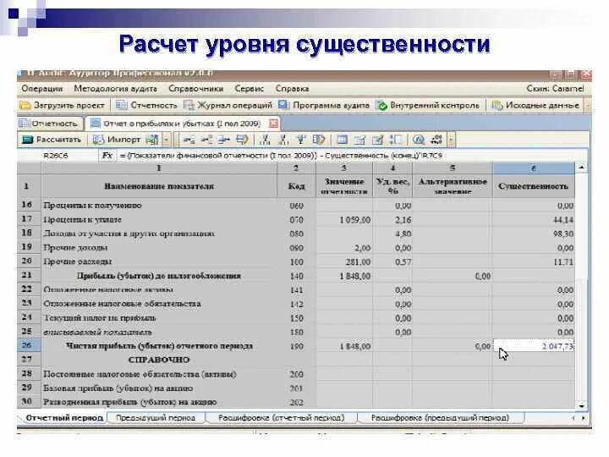
Task: Click the magnifier preview icon
Action: [x=419, y=140]
